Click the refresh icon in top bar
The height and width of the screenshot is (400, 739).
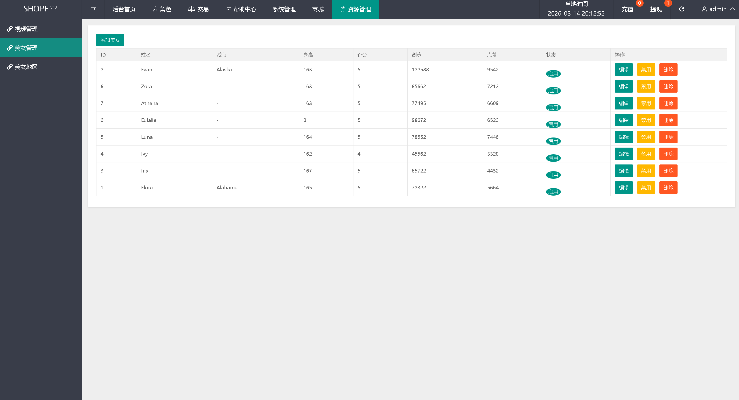[682, 9]
